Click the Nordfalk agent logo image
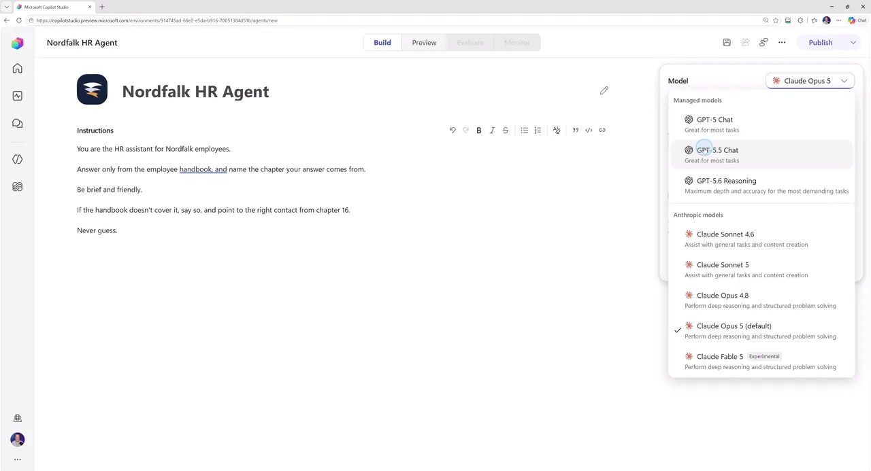This screenshot has height=471, width=871. [92, 89]
